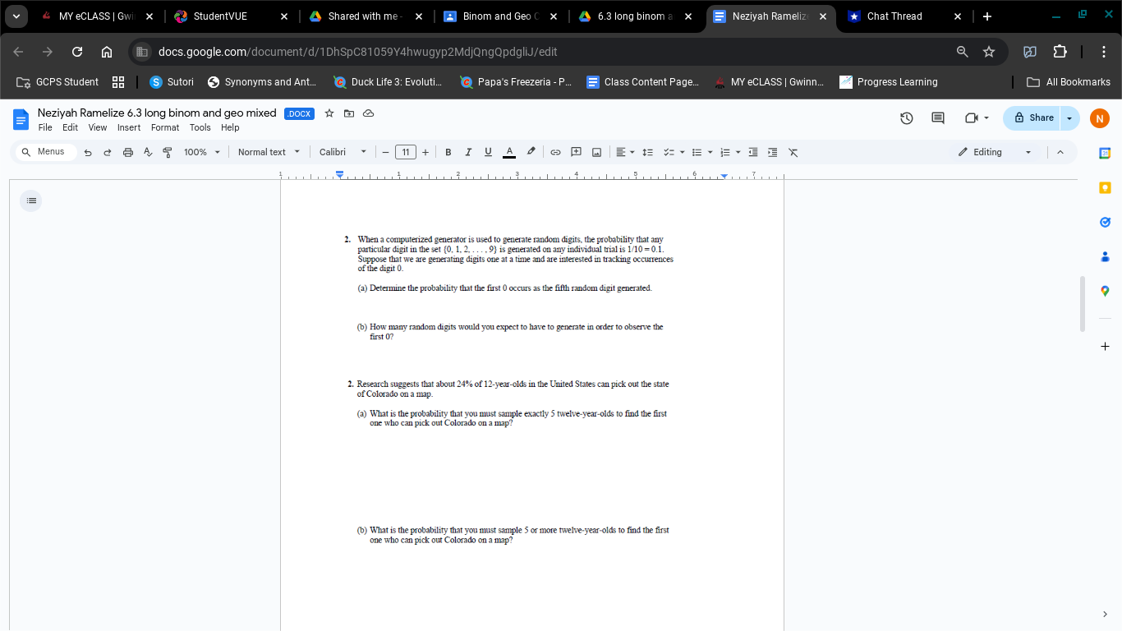Open the Share quick actions arrow
1122x631 pixels.
[x=1069, y=118]
